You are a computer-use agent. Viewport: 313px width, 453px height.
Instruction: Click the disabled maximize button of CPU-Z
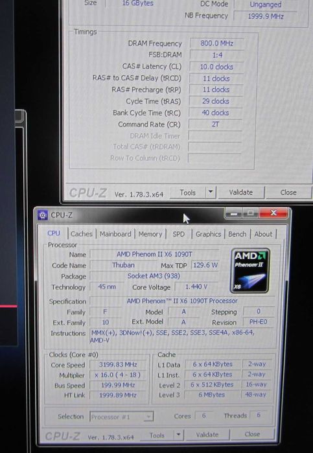tap(250, 213)
